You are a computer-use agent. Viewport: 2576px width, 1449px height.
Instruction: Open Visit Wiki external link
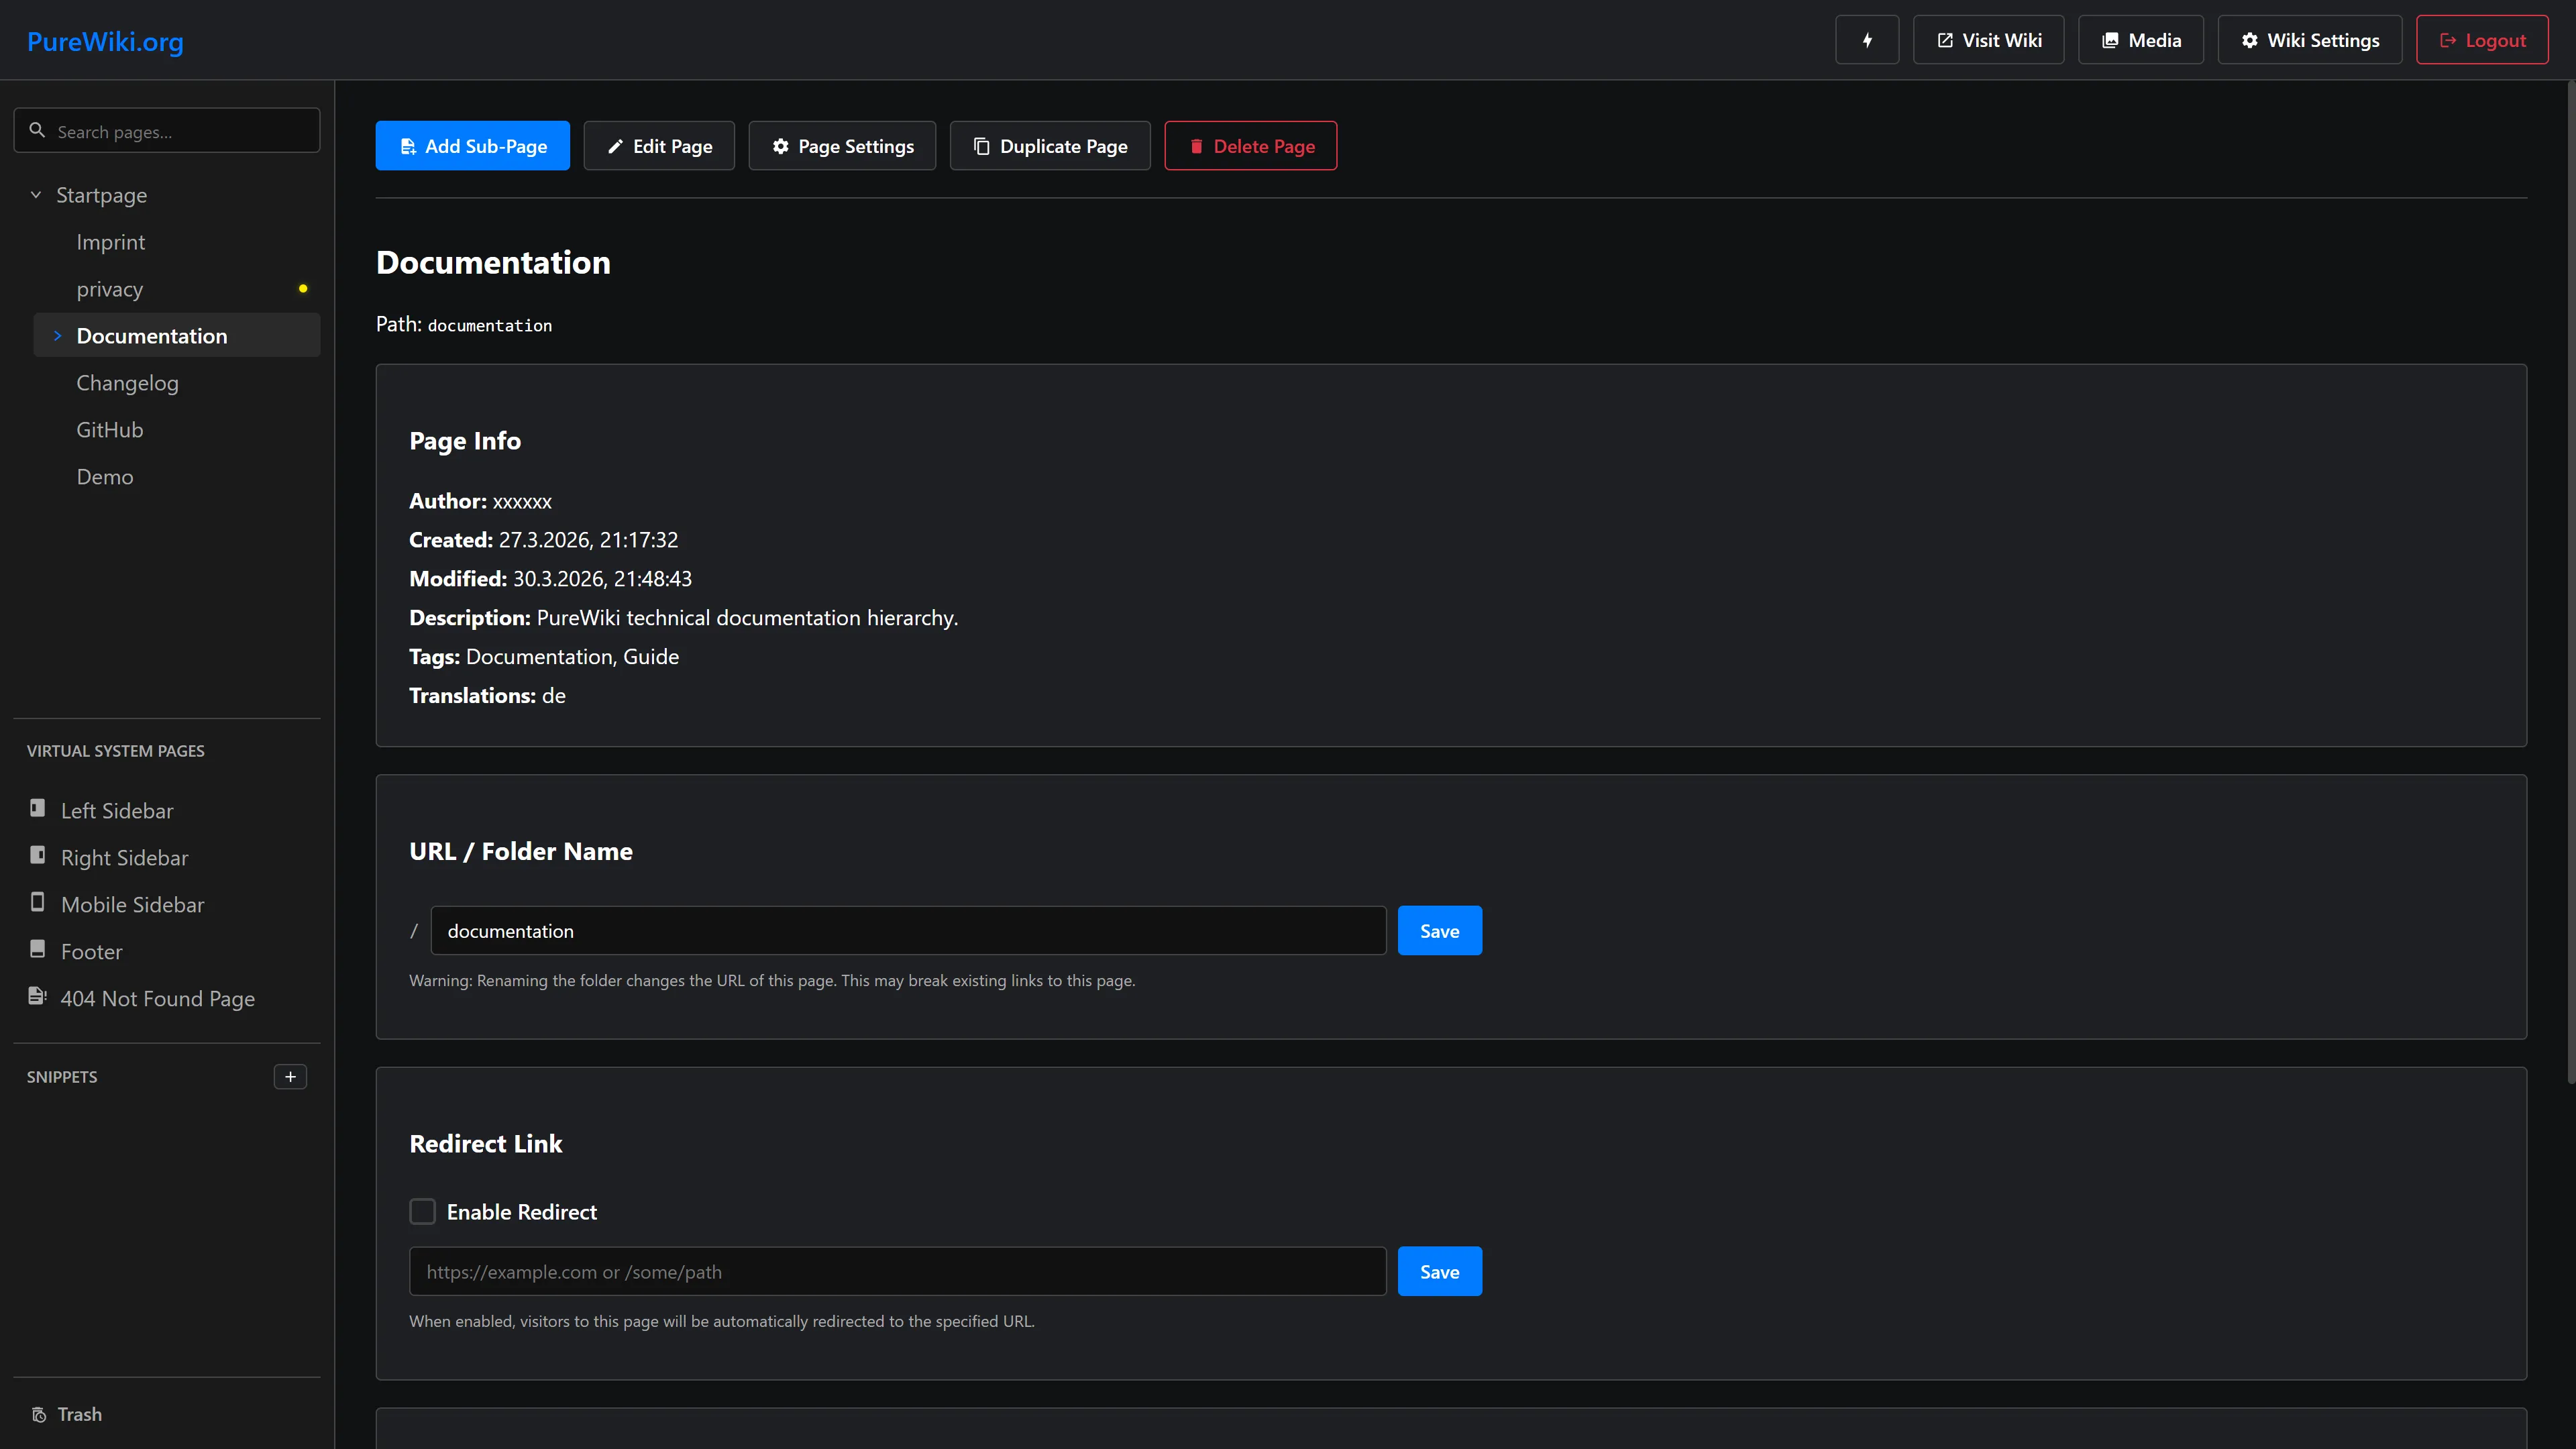click(x=1988, y=40)
